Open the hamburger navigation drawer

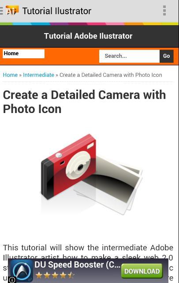[x=1, y=11]
